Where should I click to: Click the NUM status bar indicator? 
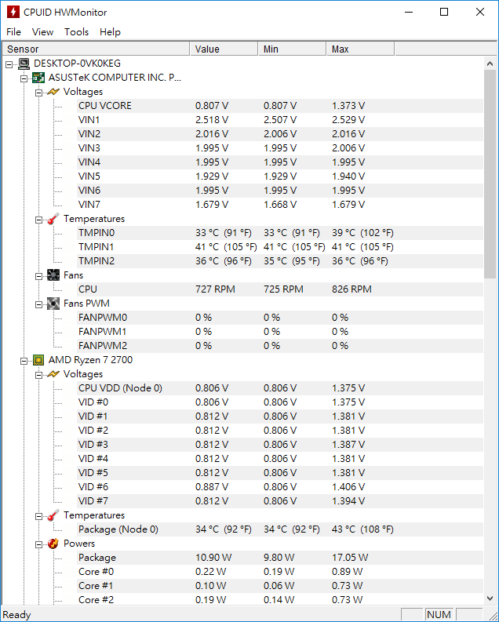pos(439,614)
